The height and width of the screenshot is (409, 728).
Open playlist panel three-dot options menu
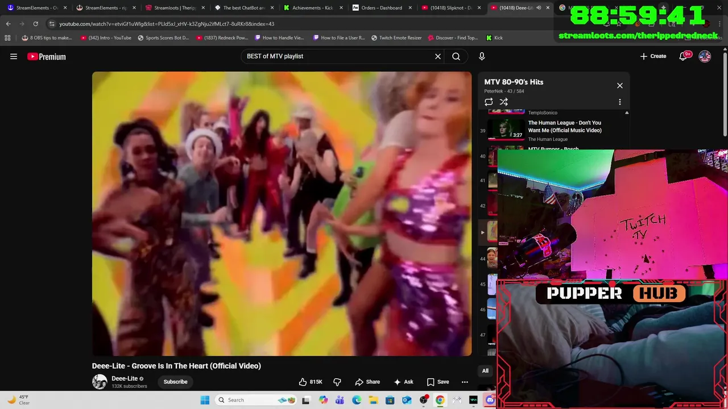tap(620, 102)
